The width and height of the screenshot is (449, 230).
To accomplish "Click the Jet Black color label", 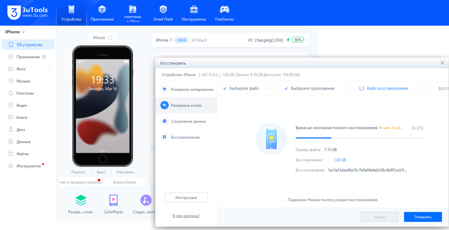I will point(199,40).
